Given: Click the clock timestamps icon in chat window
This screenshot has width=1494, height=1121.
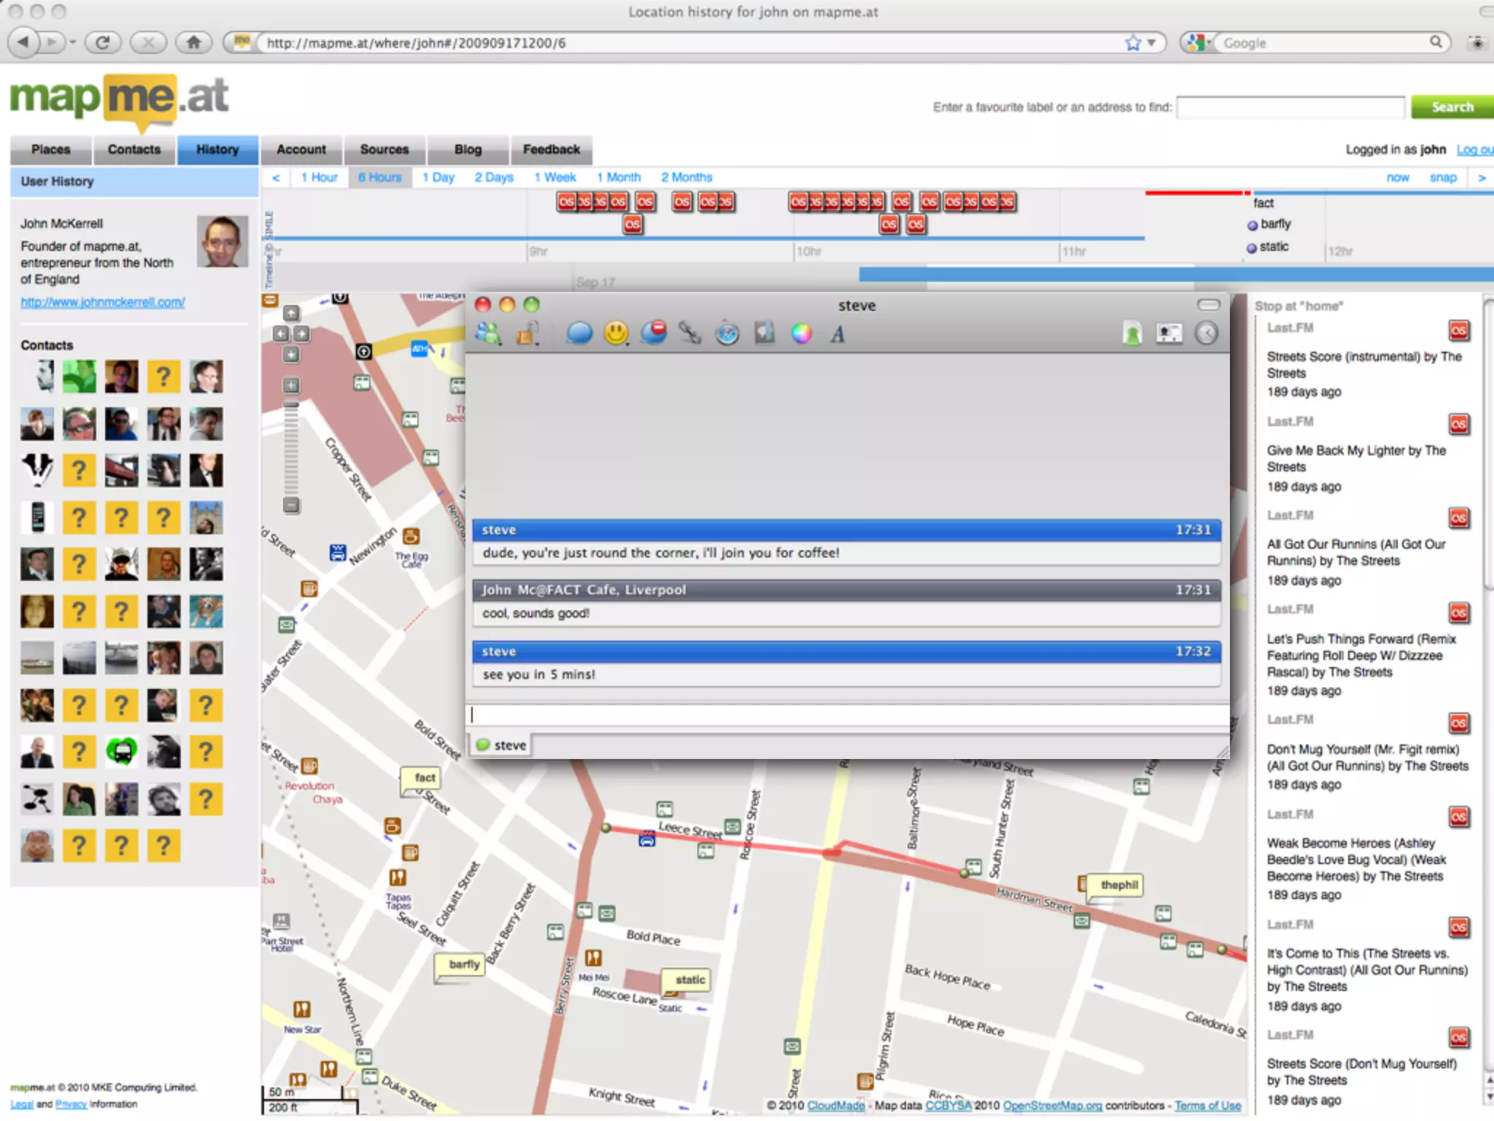Looking at the screenshot, I should [1207, 334].
